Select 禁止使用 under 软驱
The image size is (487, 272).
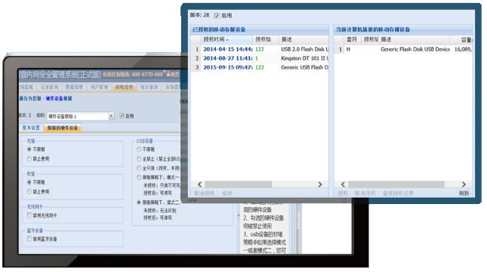pos(29,192)
